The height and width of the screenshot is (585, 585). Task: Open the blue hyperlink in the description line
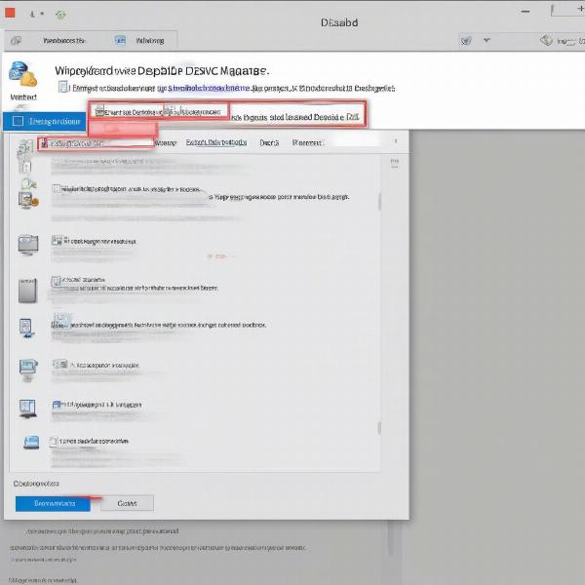[x=209, y=88]
